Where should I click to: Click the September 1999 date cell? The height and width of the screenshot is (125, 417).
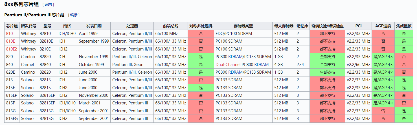[94, 41]
